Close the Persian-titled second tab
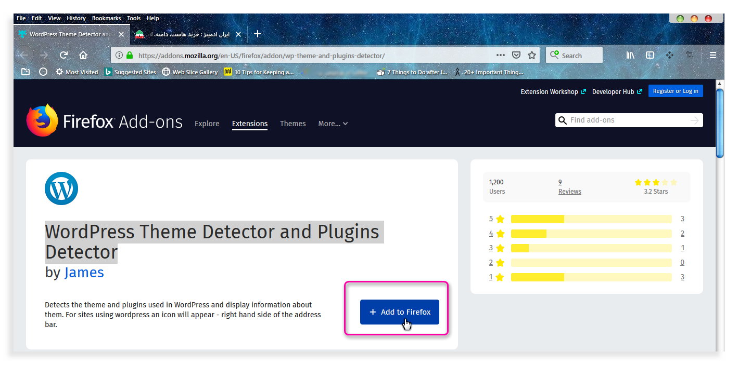738x365 pixels. click(x=238, y=34)
